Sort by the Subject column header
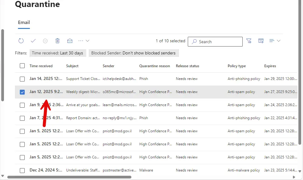 72,66
